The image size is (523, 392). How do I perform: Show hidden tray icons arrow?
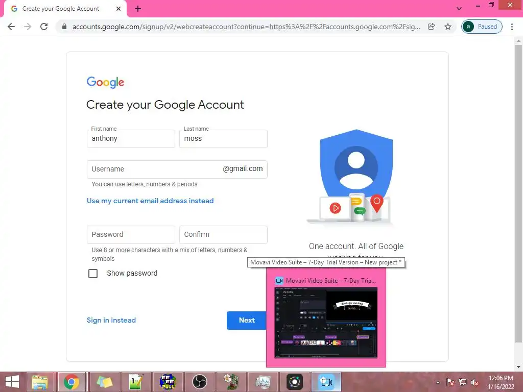click(438, 382)
